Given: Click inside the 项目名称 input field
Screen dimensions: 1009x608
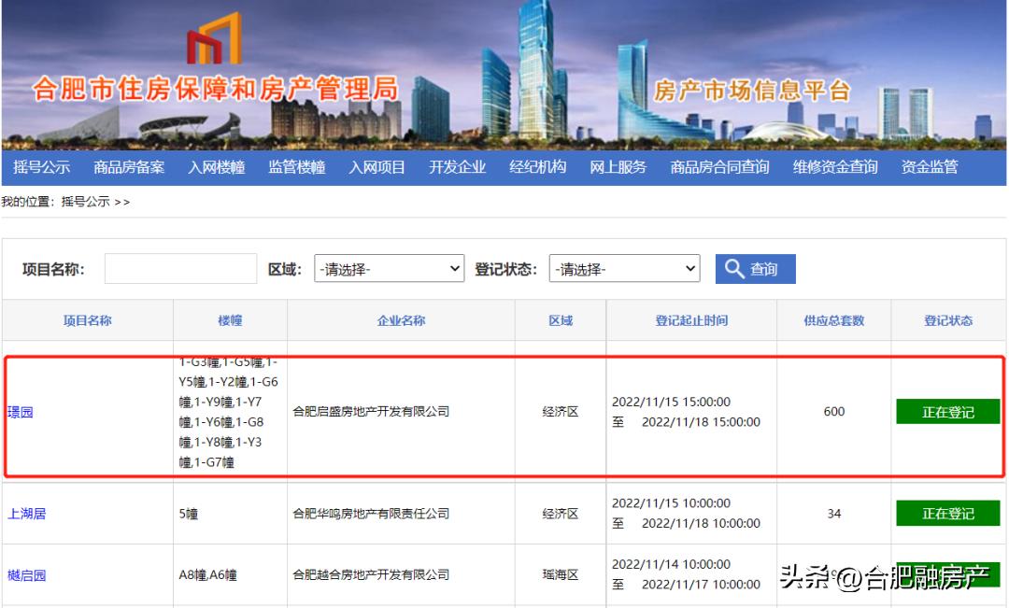Looking at the screenshot, I should pyautogui.click(x=182, y=268).
